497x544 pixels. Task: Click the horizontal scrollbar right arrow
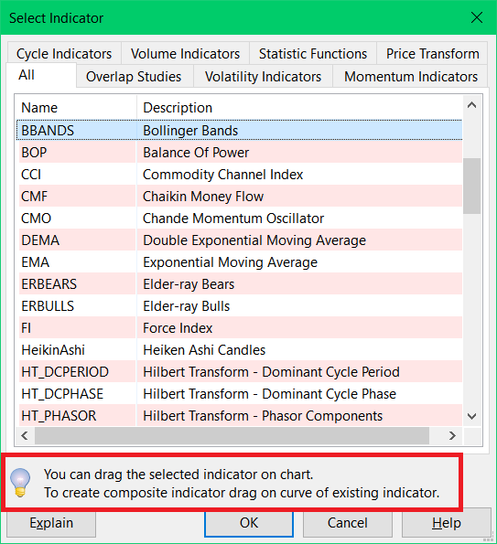point(452,435)
